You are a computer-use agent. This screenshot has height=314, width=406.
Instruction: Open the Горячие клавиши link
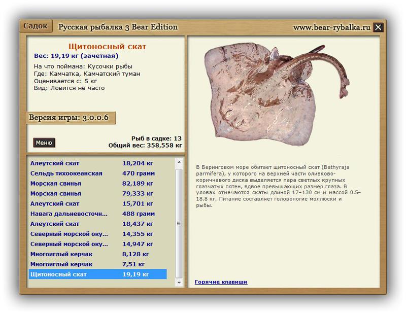(221, 282)
